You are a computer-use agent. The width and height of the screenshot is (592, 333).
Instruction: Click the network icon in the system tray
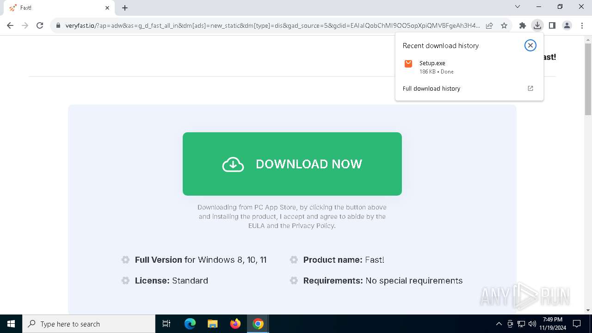[521, 324]
